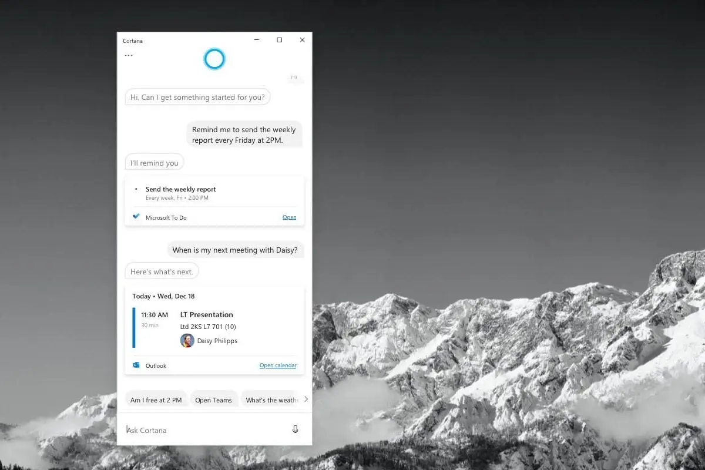Viewport: 705px width, 470px height.
Task: Open more options with the ellipsis icon
Action: [128, 55]
